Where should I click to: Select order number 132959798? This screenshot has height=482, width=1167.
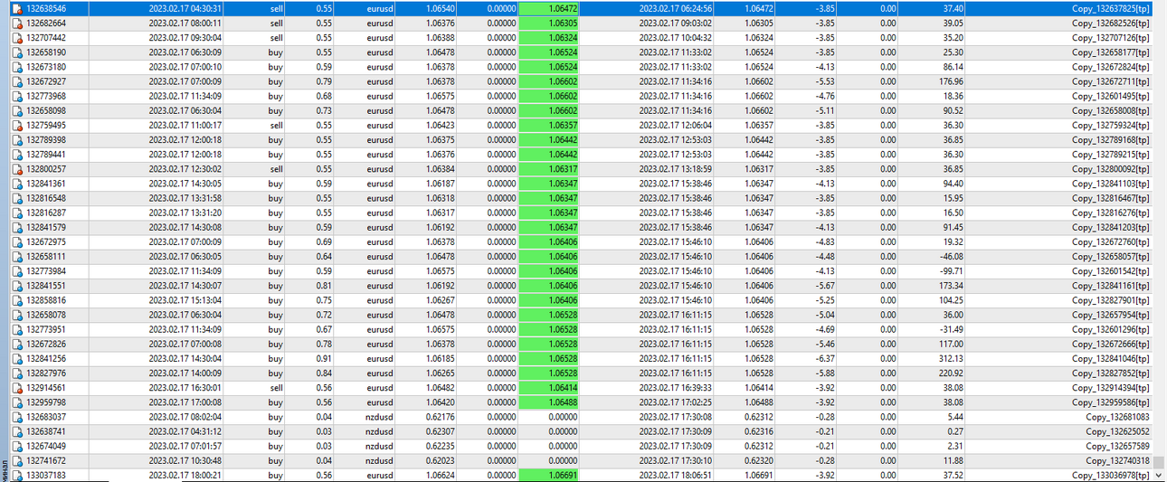46,402
